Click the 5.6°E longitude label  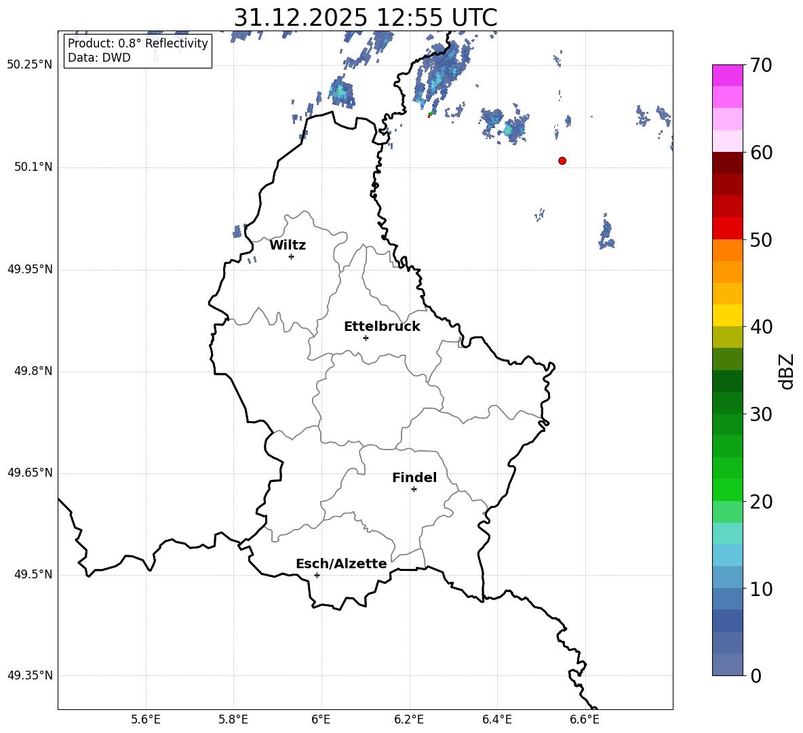146,719
